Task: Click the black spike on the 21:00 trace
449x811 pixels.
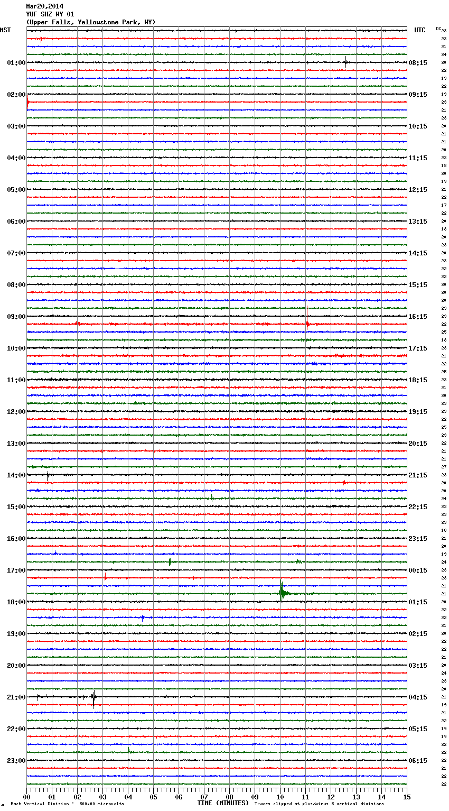Action: tap(93, 697)
